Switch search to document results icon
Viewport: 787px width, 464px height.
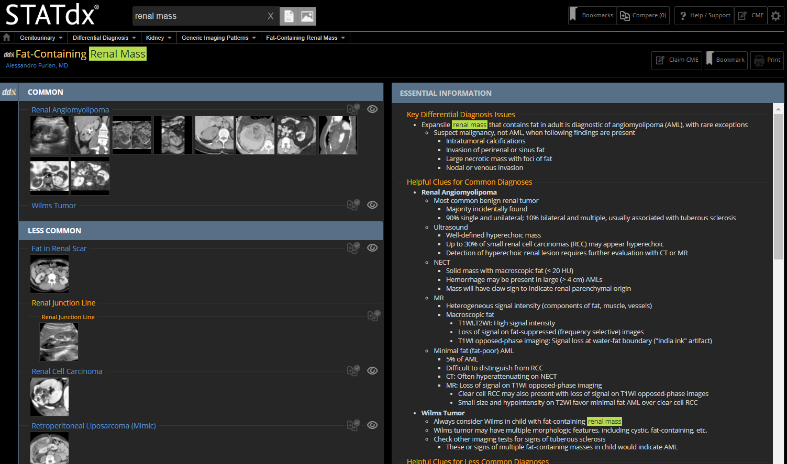coord(289,16)
